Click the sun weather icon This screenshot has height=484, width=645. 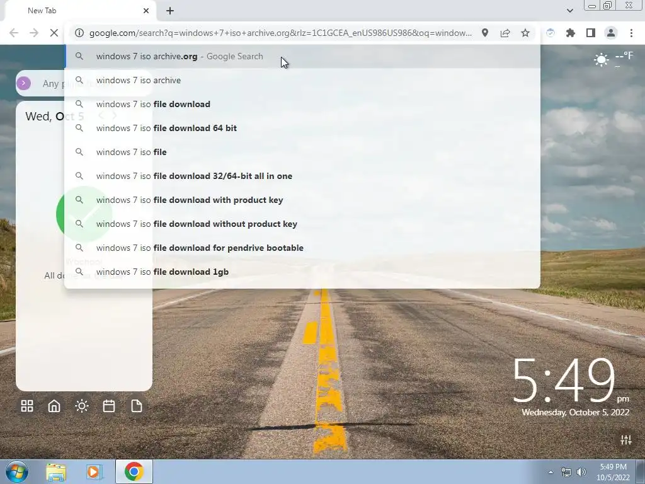tap(601, 60)
